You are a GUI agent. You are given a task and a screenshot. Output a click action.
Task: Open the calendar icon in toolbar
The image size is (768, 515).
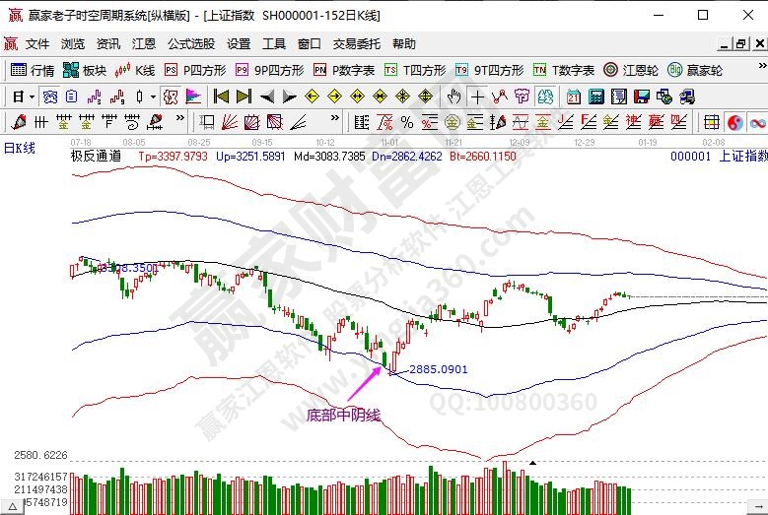click(574, 97)
